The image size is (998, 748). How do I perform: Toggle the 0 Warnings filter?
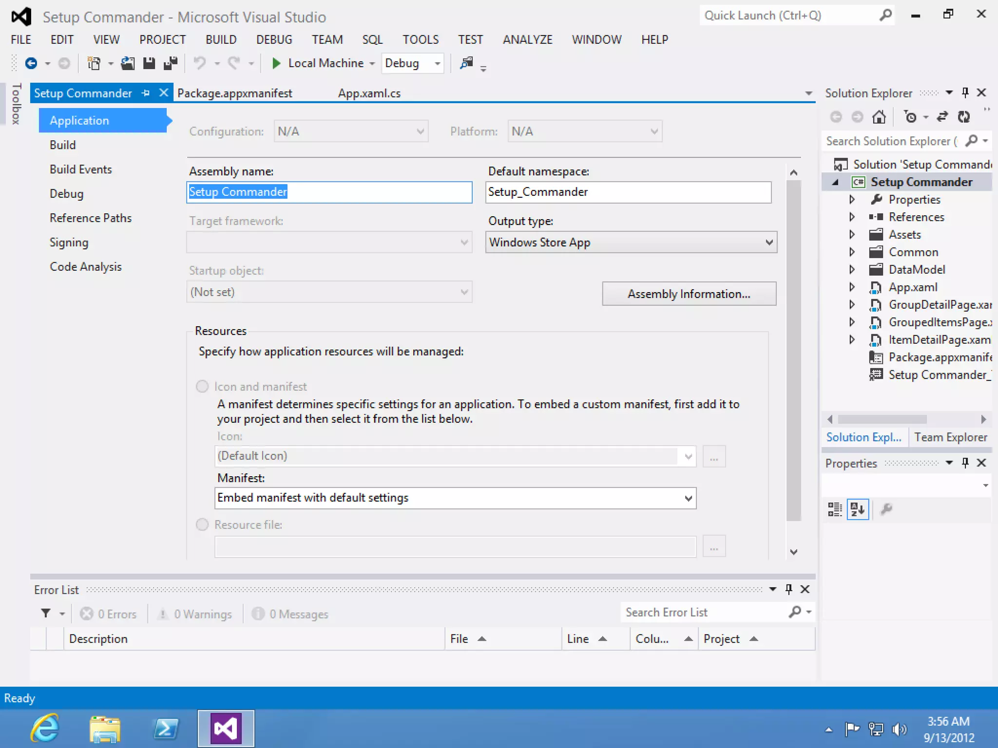click(195, 614)
